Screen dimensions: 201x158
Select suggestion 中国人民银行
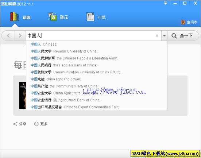click(x=97, y=65)
